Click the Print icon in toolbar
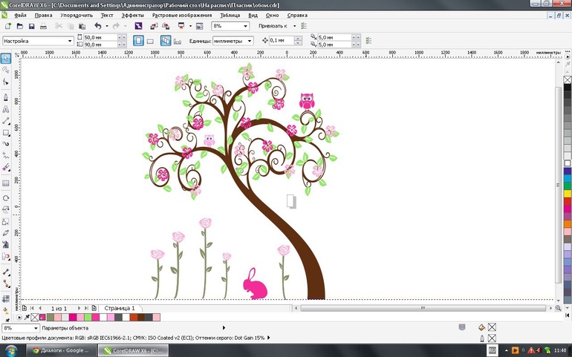Viewport: 572px width, 357px height. tap(43, 26)
